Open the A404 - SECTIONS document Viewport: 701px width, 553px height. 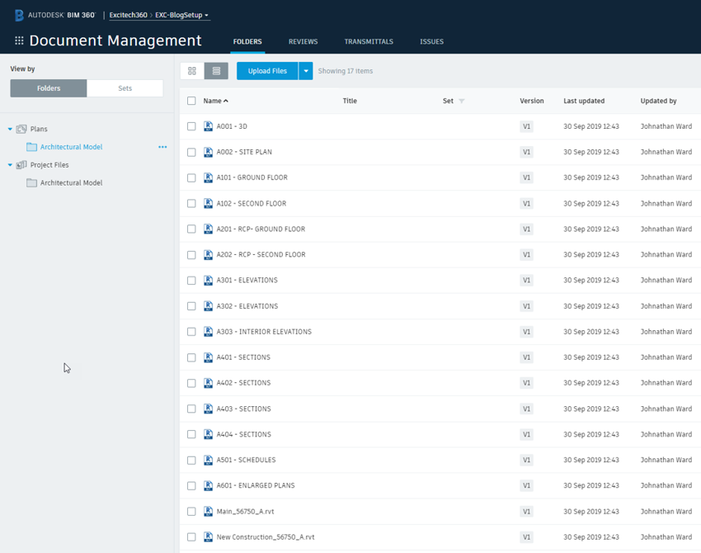[243, 434]
